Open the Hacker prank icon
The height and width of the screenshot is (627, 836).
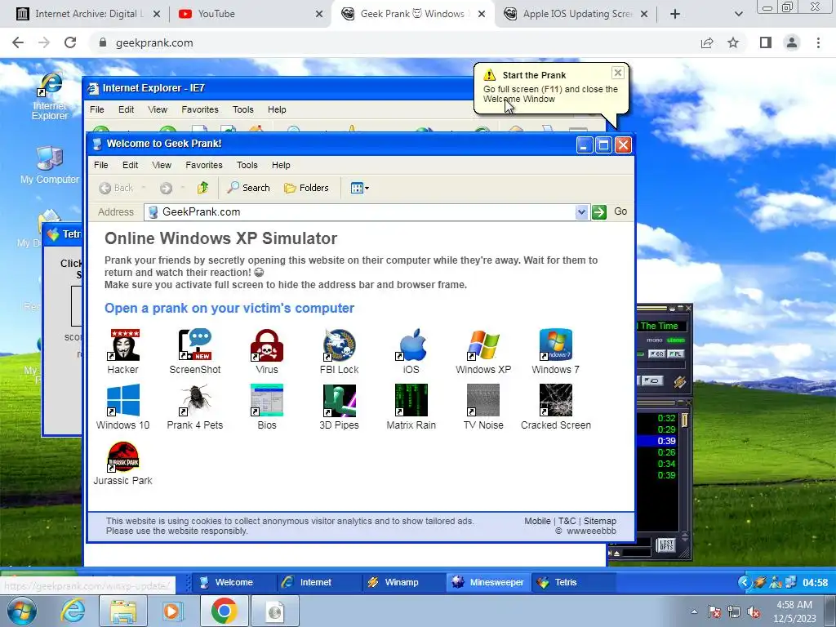[123, 351]
